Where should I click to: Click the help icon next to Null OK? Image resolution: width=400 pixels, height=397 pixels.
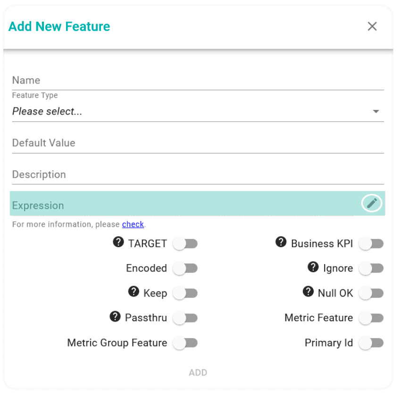coord(308,291)
